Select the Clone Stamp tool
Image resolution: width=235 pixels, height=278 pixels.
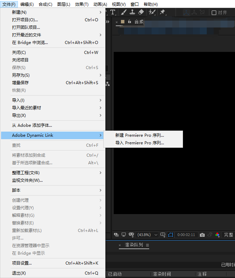[132, 12]
